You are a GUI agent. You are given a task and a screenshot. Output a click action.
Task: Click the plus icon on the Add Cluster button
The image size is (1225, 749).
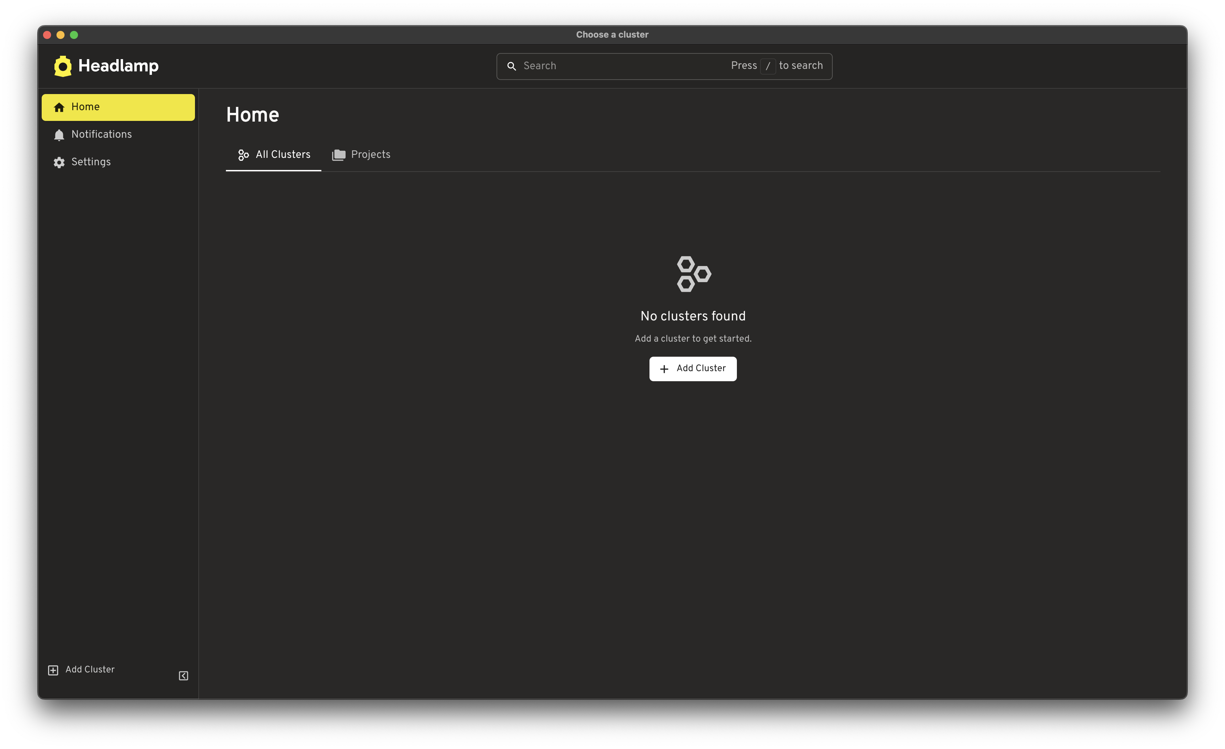point(664,368)
